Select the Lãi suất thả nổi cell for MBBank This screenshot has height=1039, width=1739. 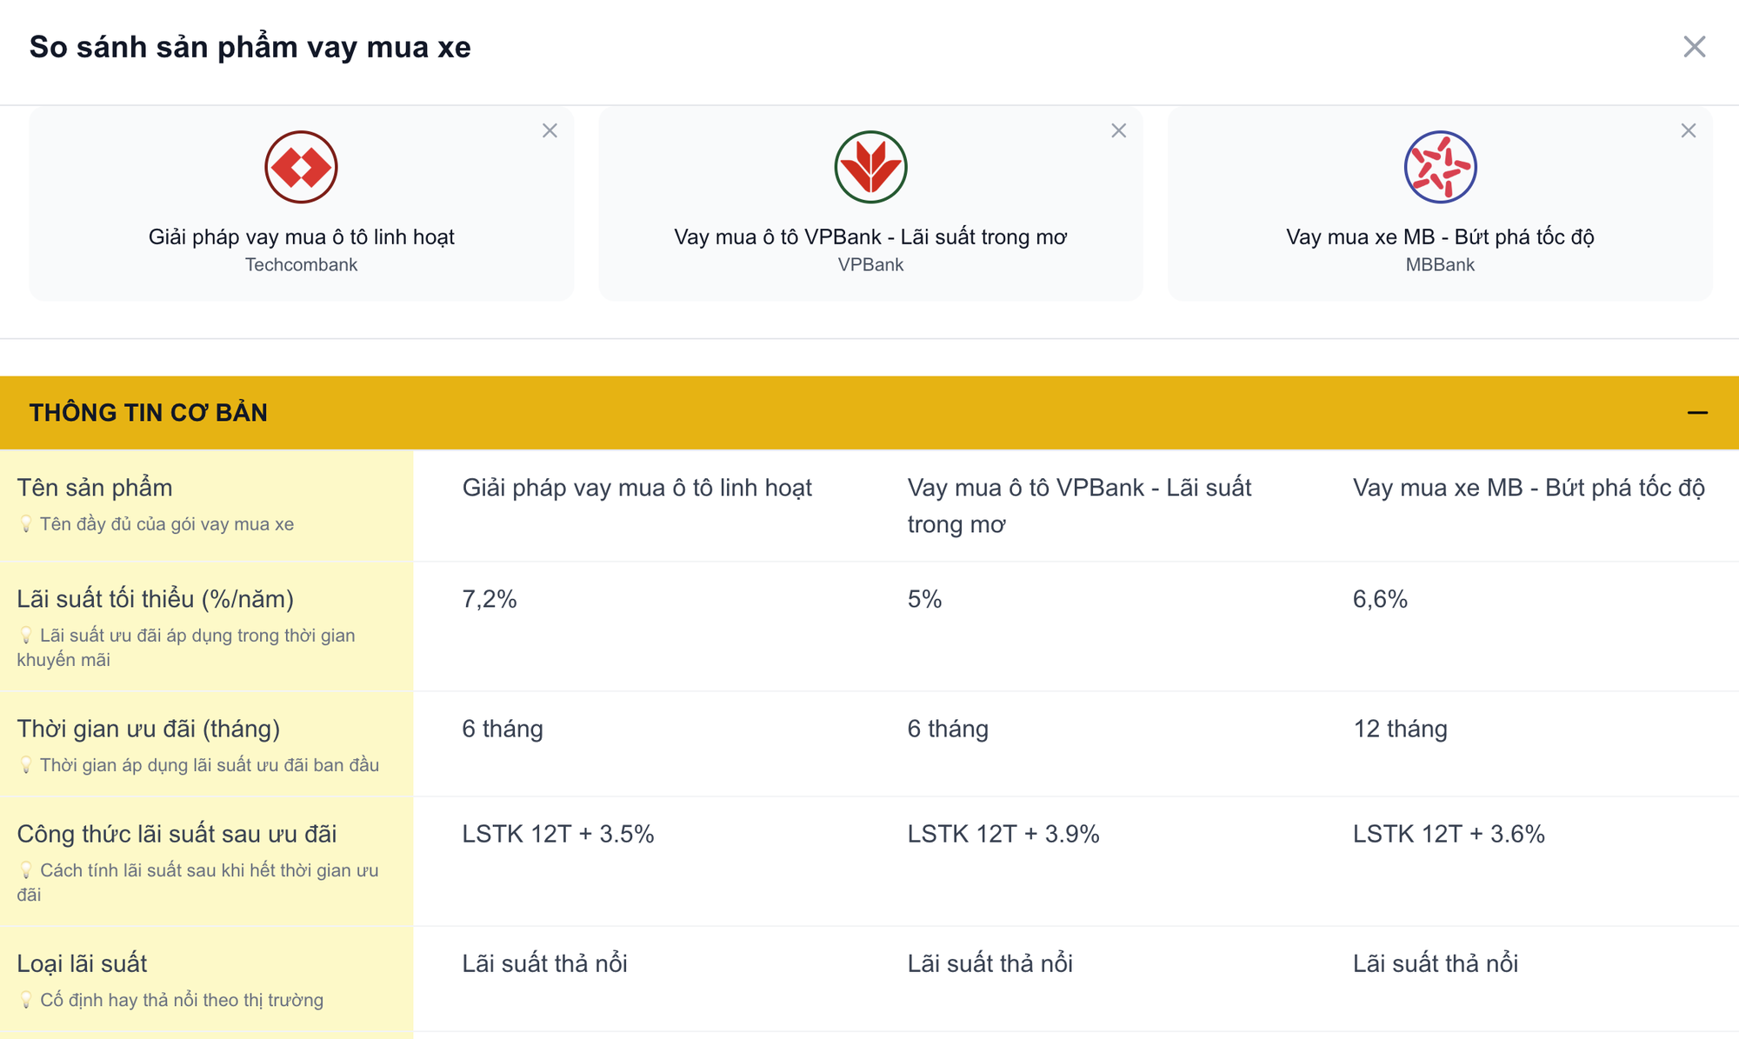pos(1436,962)
